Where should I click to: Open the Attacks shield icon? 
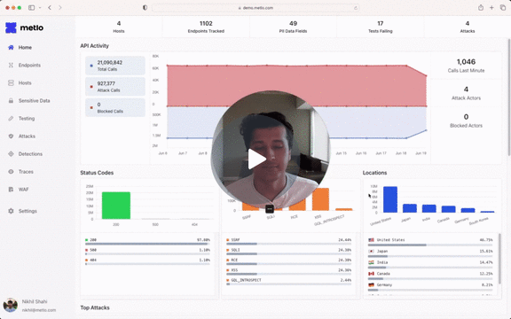pos(11,136)
